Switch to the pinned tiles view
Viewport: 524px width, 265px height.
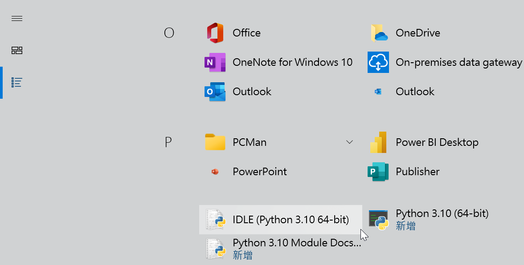pos(17,50)
